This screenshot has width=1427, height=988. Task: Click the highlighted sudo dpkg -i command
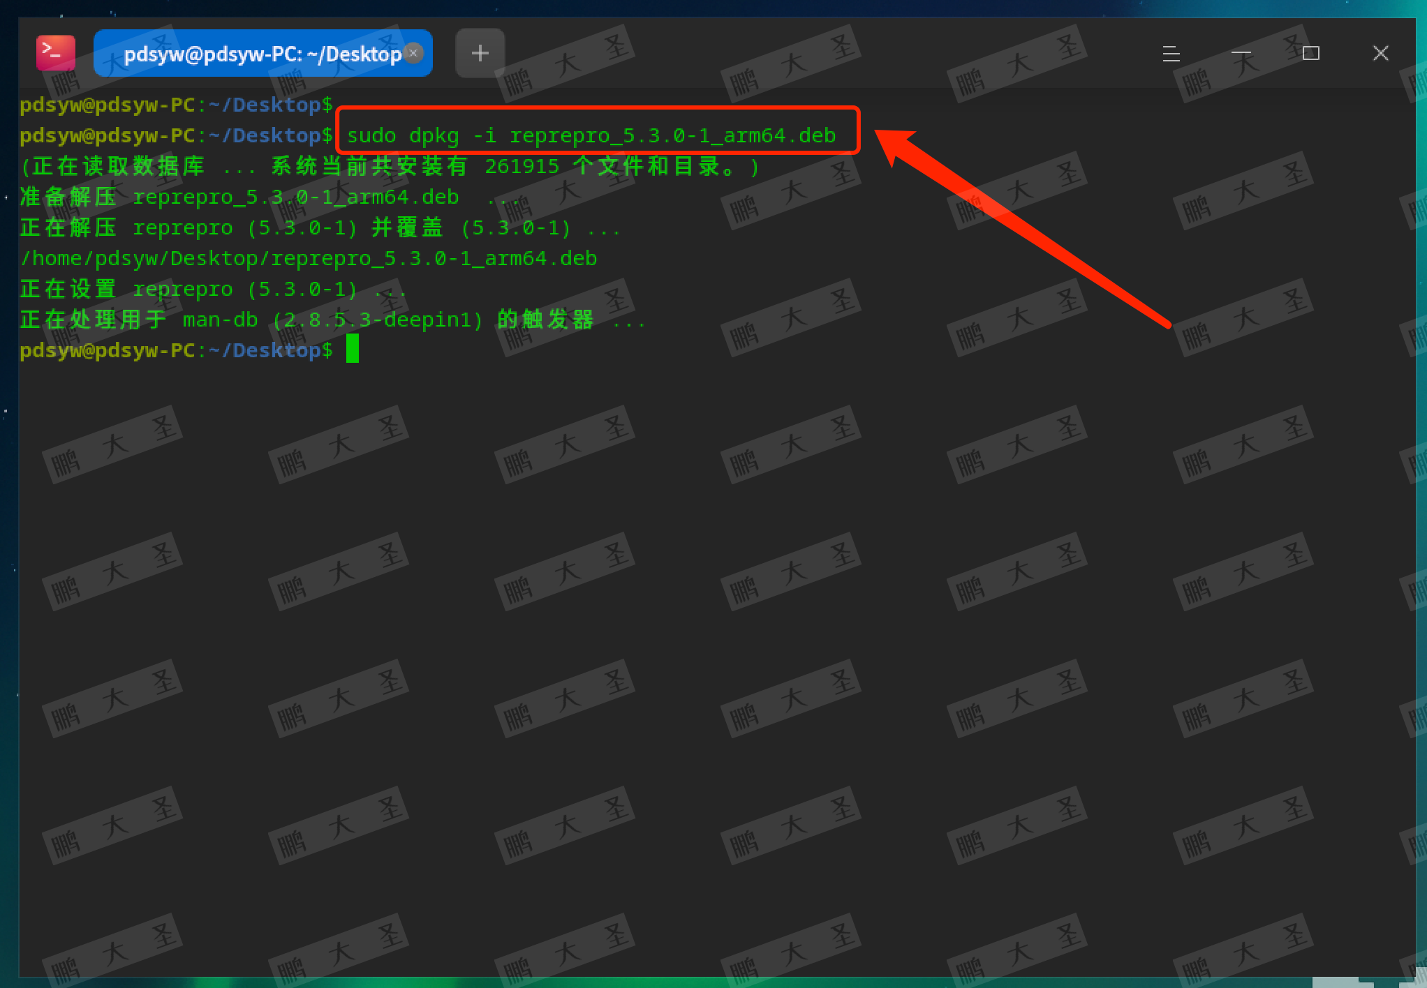point(591,135)
